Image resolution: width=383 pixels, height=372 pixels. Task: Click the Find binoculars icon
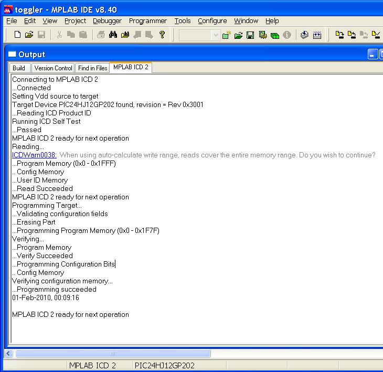pos(113,35)
